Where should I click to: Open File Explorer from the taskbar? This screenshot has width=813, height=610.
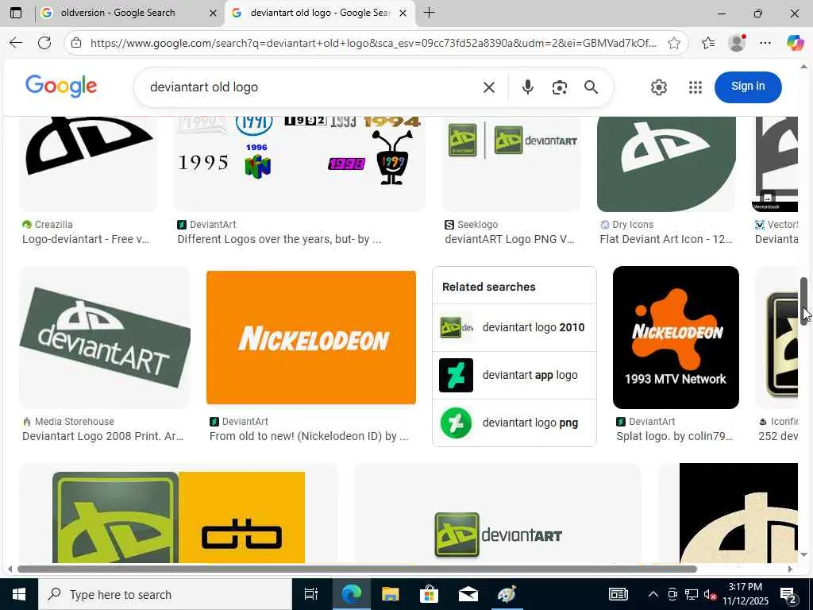click(390, 594)
